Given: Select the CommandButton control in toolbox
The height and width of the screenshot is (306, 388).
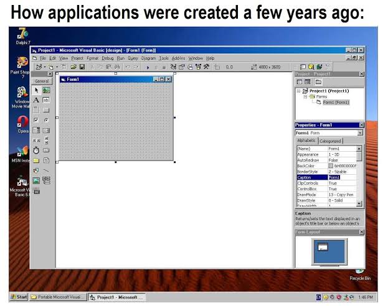Looking at the screenshot, I should tap(46, 110).
